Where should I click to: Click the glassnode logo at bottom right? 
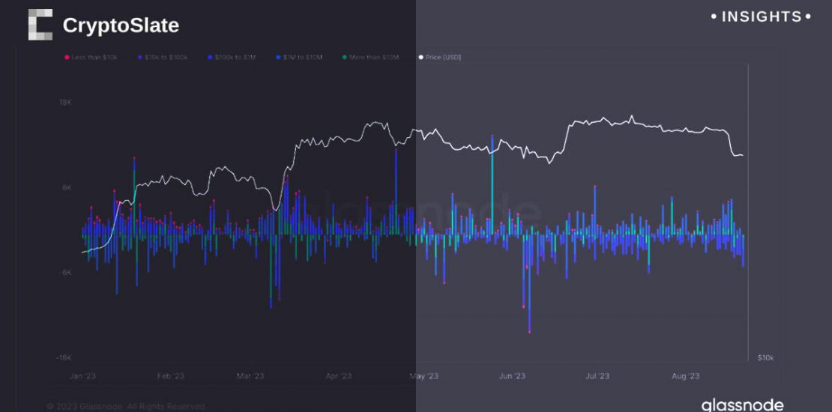point(742,405)
